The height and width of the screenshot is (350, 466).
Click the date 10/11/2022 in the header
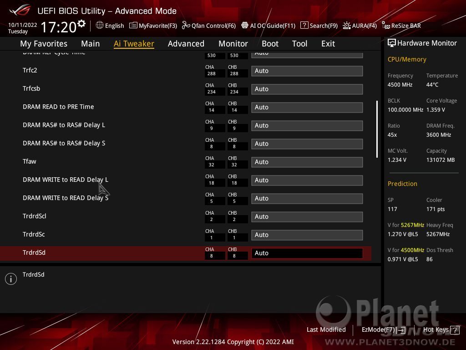[x=23, y=25]
